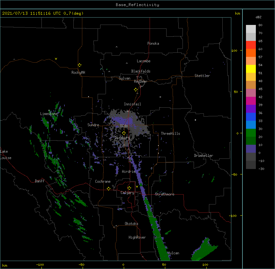Select the red 60-65 dBZ legend swatch
This screenshot has width=275, height=269.
[x=251, y=45]
